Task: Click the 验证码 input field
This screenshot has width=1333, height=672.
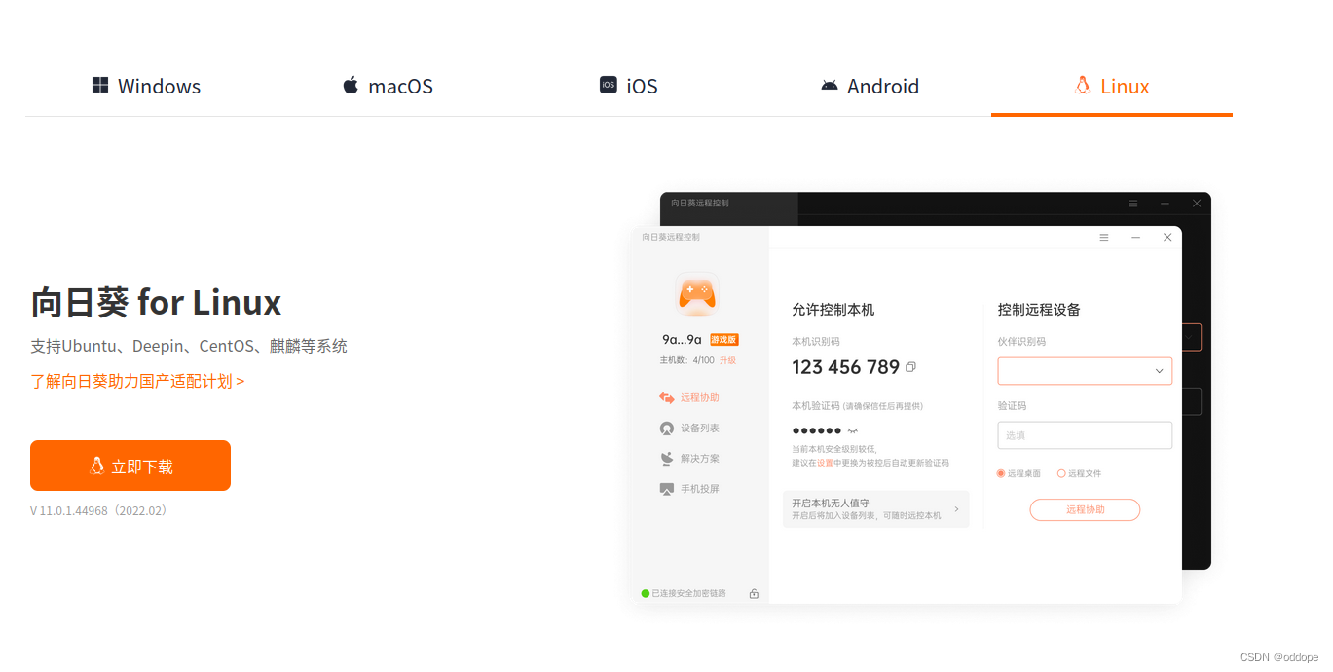Action: point(1085,435)
